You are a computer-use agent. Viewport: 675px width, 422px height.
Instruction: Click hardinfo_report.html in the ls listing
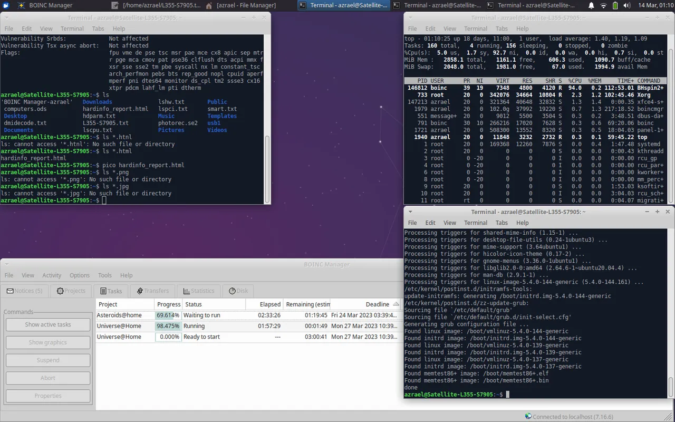coord(115,109)
